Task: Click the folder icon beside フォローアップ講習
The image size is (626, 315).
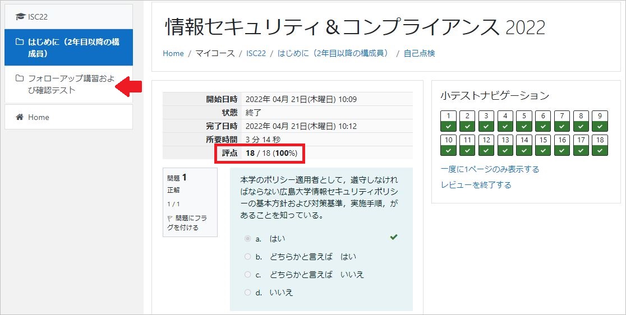Action: pos(20,78)
